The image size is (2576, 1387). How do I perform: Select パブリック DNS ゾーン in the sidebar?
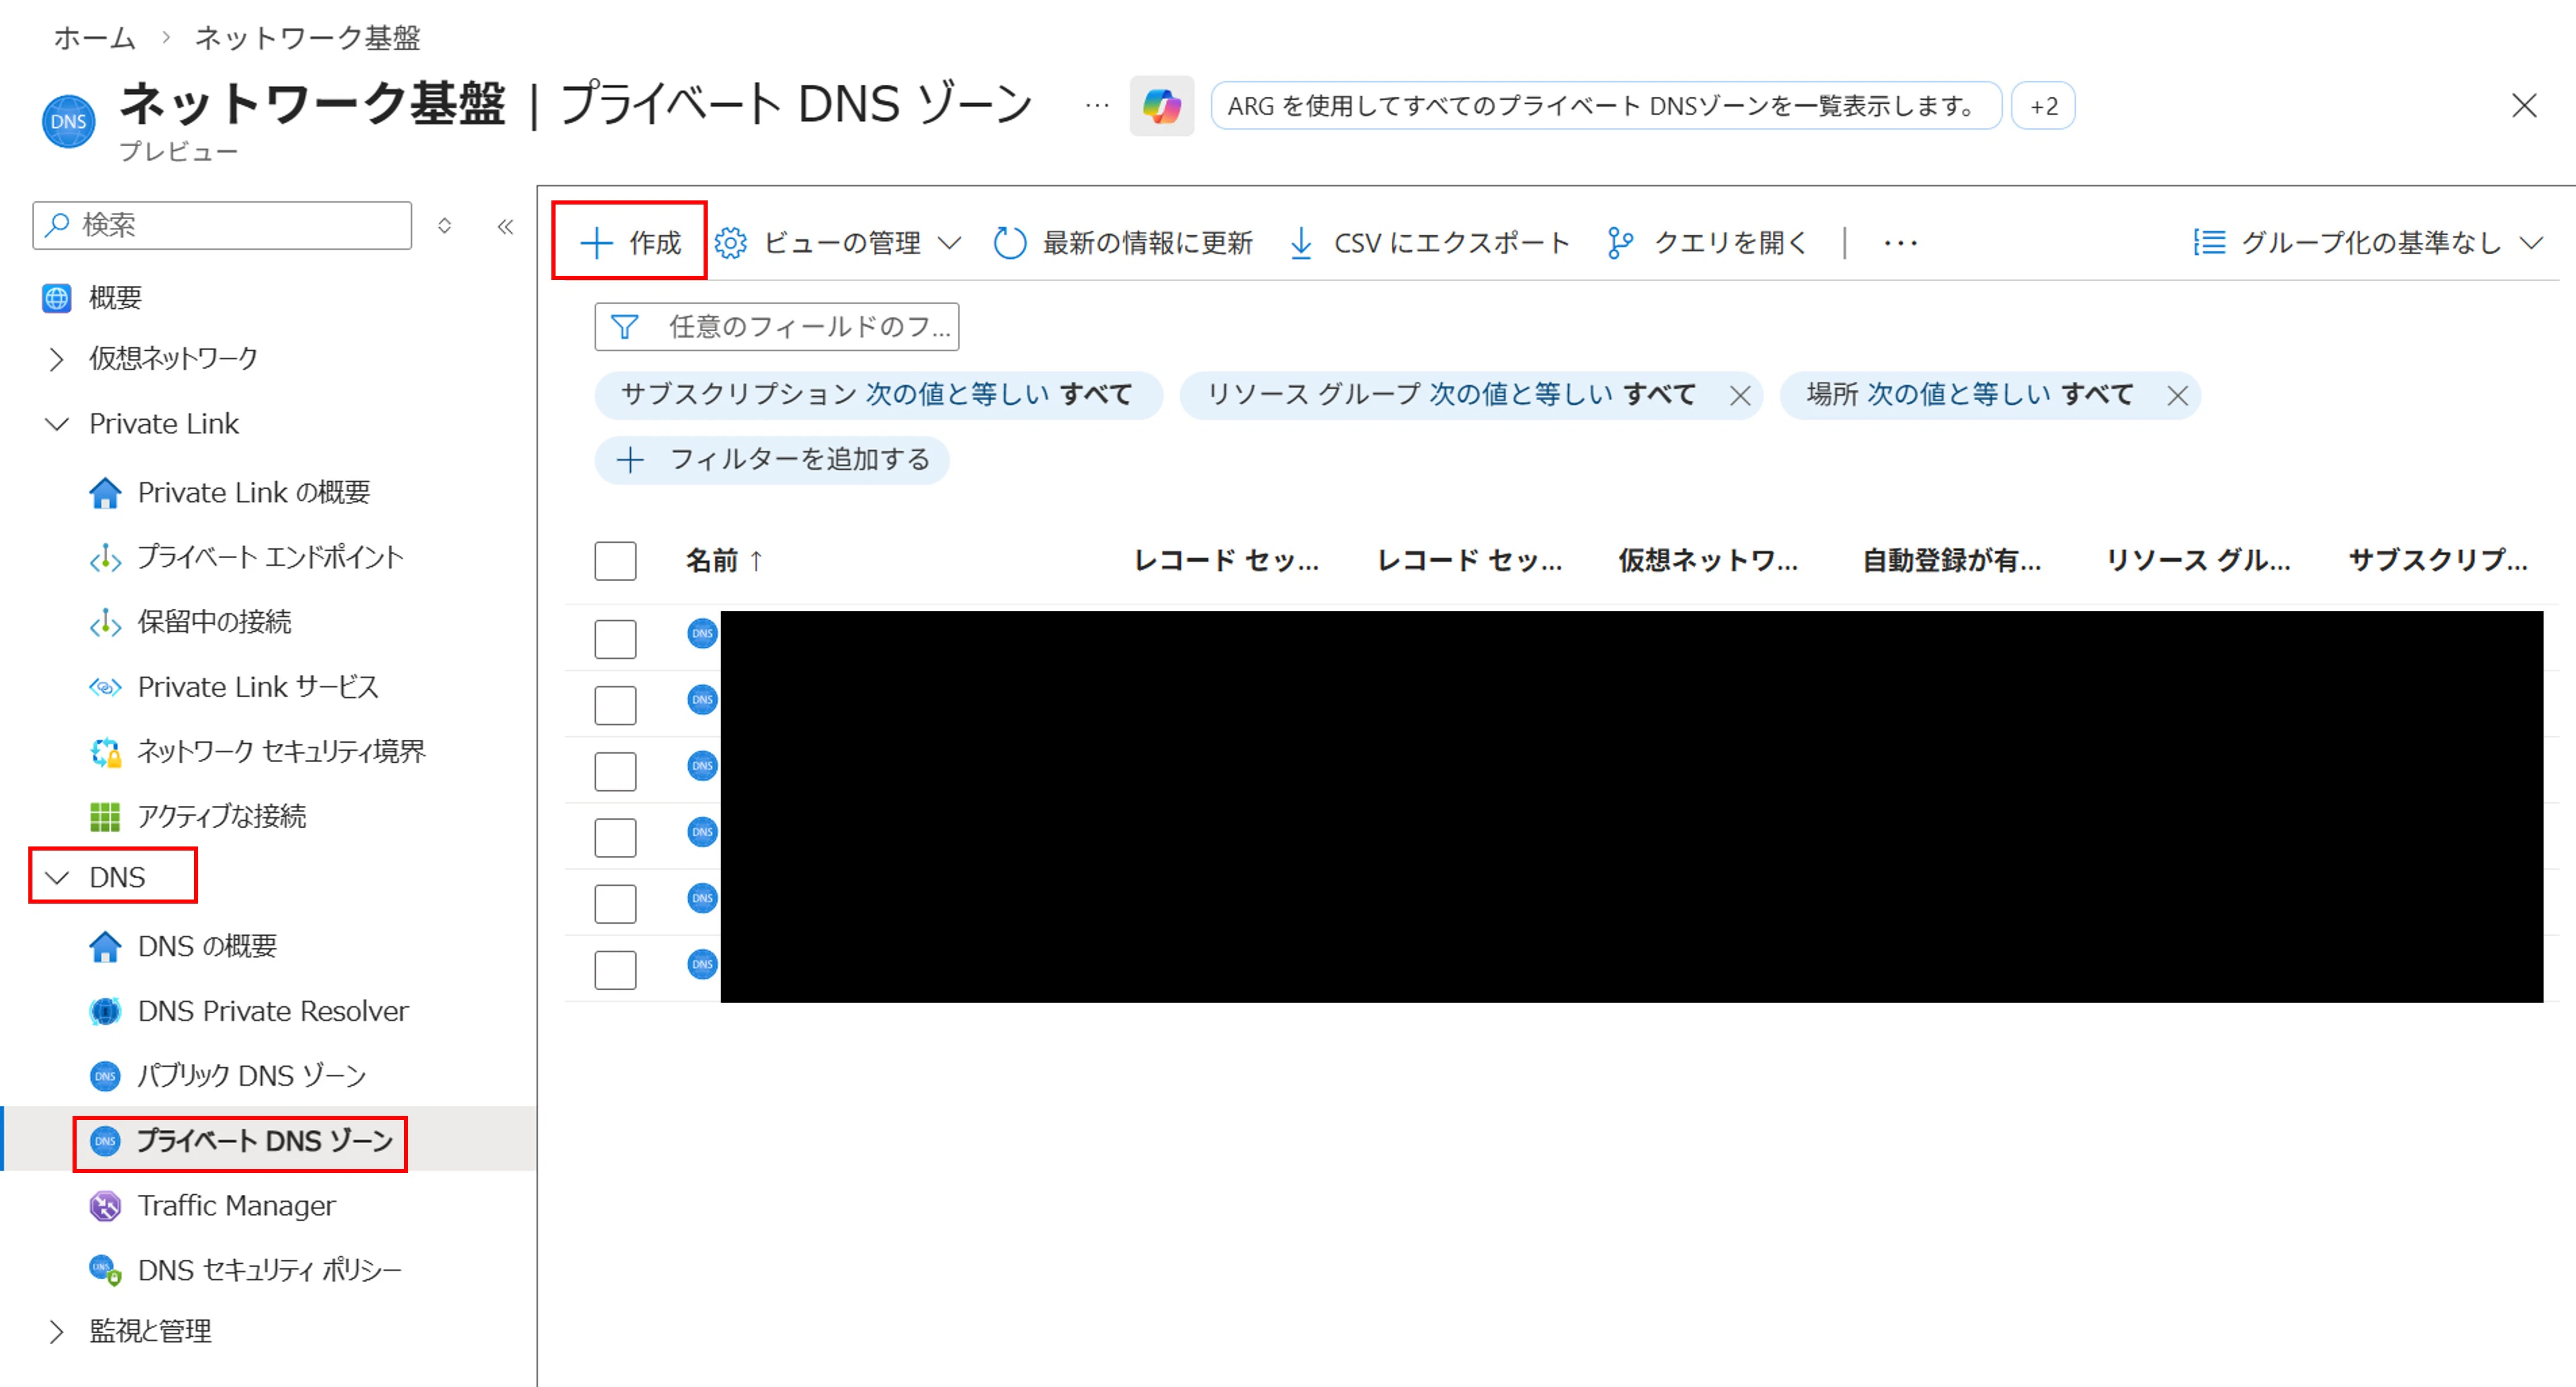pyautogui.click(x=250, y=1075)
